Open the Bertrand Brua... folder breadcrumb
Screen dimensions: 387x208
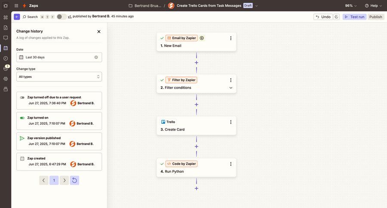(145, 6)
